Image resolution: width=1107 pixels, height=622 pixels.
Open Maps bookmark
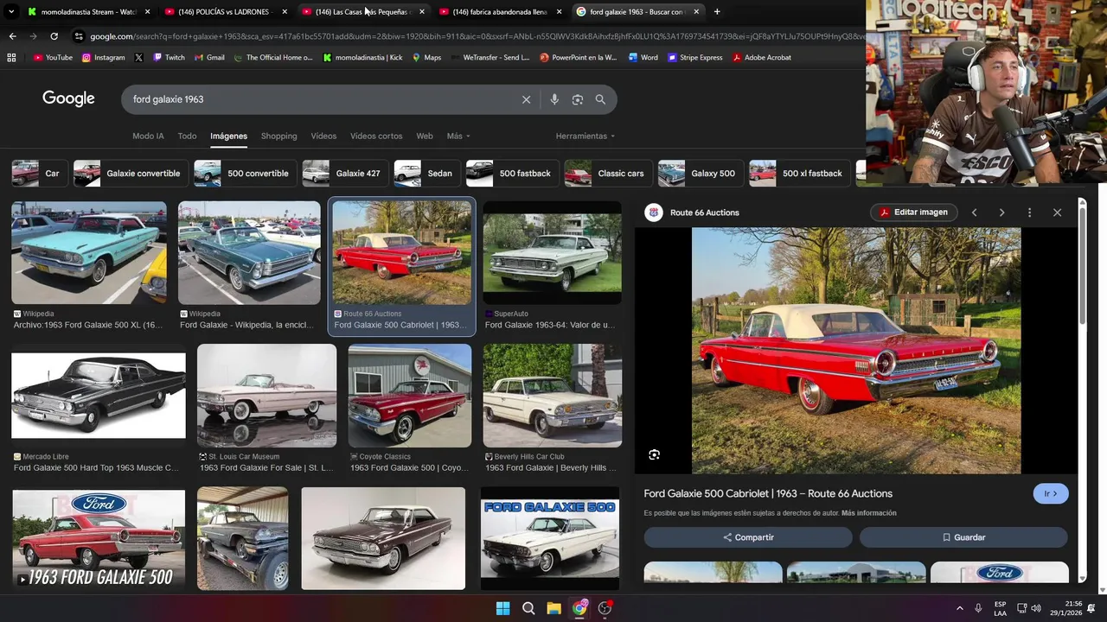pos(426,58)
